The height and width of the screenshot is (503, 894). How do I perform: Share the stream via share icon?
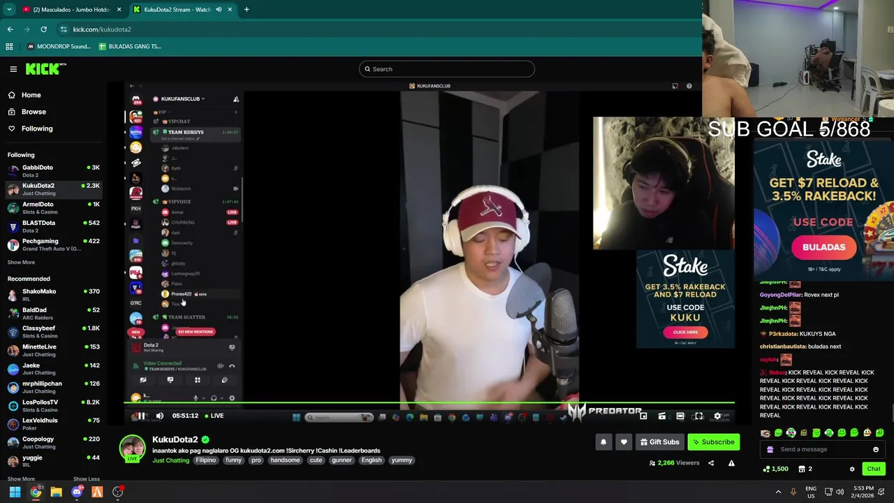pos(711,462)
